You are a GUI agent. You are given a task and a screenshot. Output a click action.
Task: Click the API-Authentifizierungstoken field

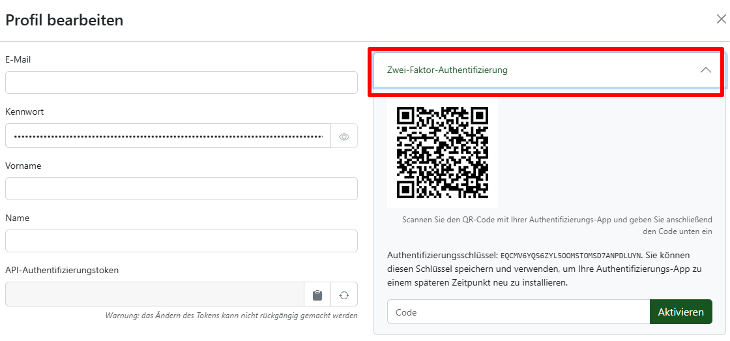(154, 295)
